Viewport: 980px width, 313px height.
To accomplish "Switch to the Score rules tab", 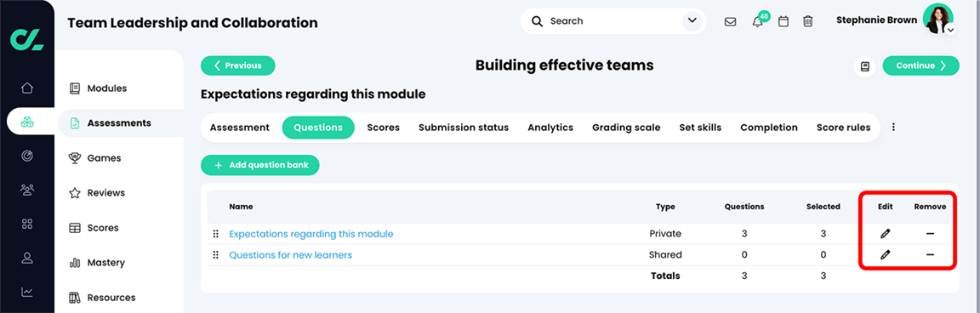I will tap(843, 128).
